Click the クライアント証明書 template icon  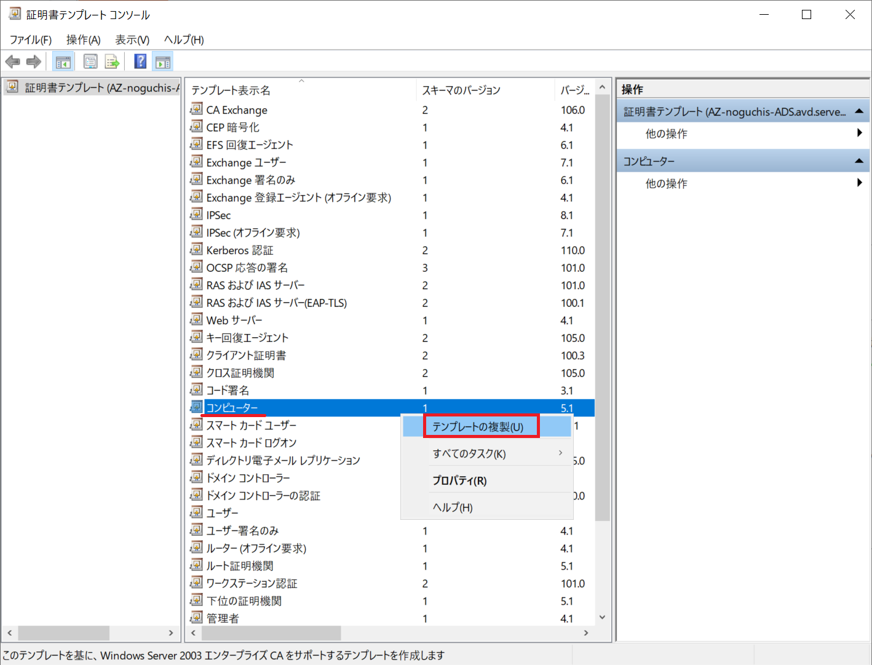coord(196,355)
